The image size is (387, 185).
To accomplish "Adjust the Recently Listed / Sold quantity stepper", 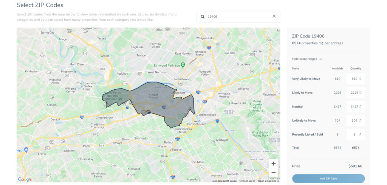I will click(360, 135).
